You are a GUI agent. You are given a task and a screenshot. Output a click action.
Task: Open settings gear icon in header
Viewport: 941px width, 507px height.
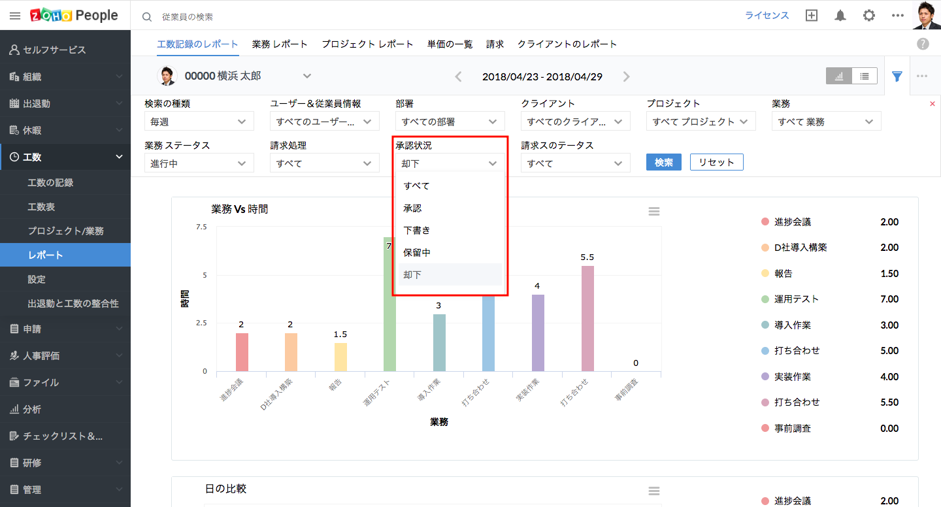(x=868, y=16)
